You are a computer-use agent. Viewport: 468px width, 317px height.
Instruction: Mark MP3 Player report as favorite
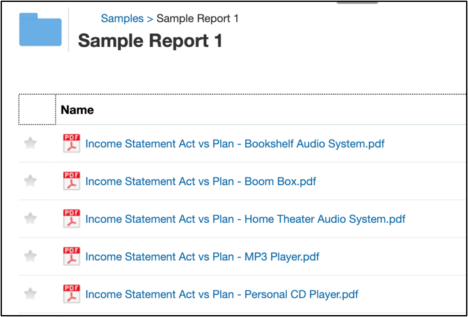point(30,257)
